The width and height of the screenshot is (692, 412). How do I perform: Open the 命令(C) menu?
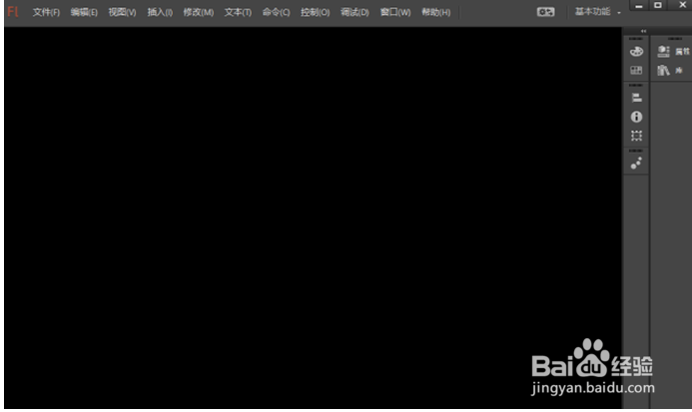pos(277,12)
